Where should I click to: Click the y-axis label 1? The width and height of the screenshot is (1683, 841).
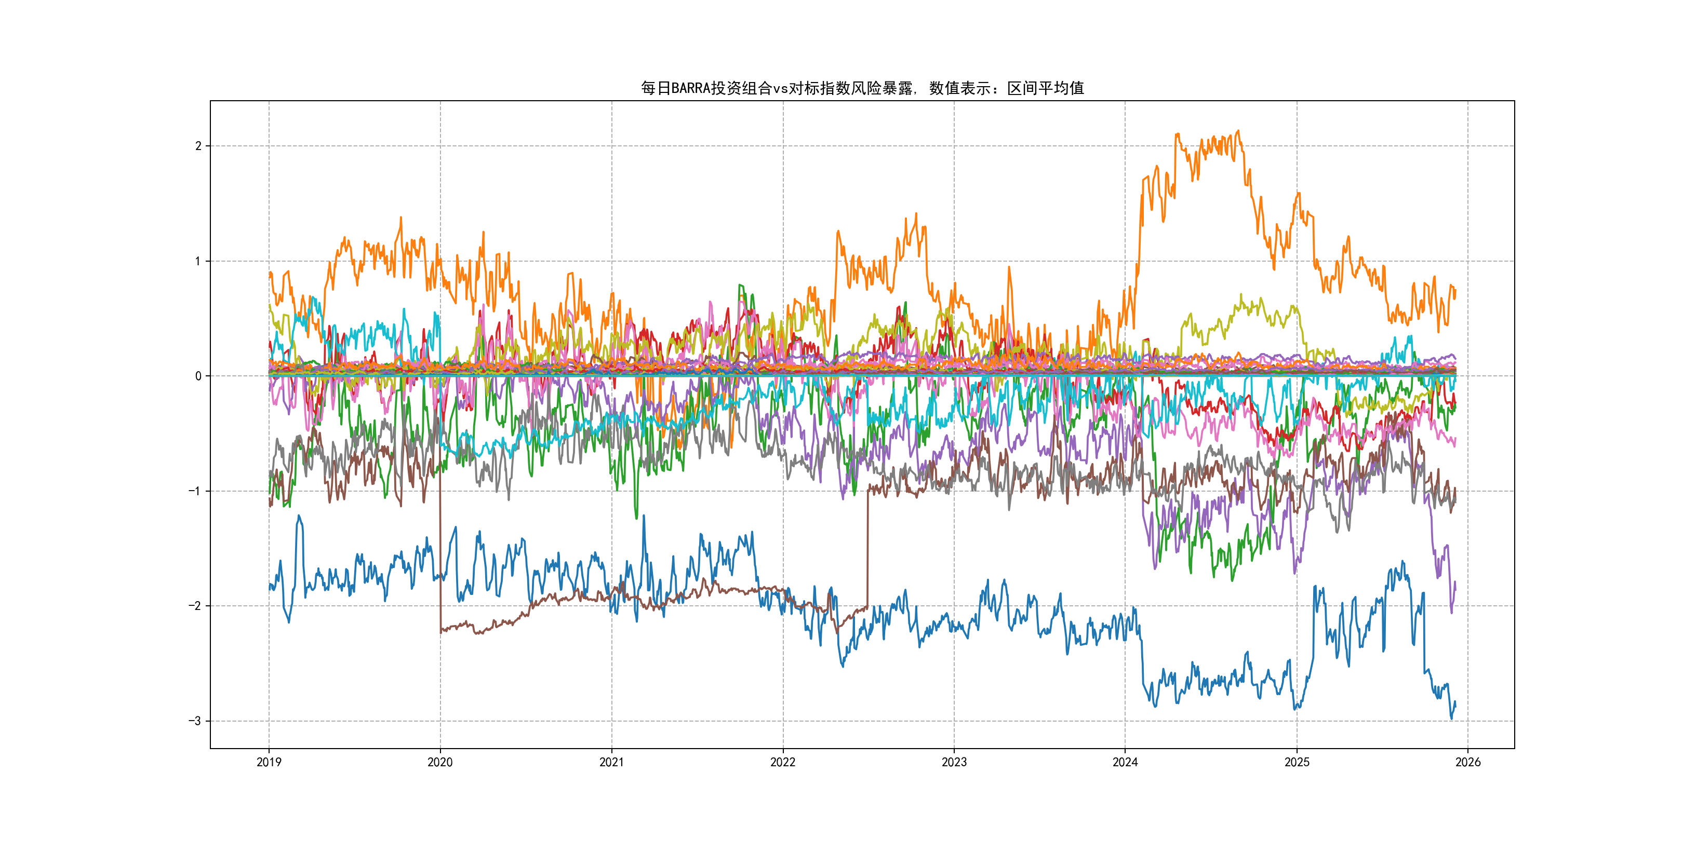coord(198,261)
